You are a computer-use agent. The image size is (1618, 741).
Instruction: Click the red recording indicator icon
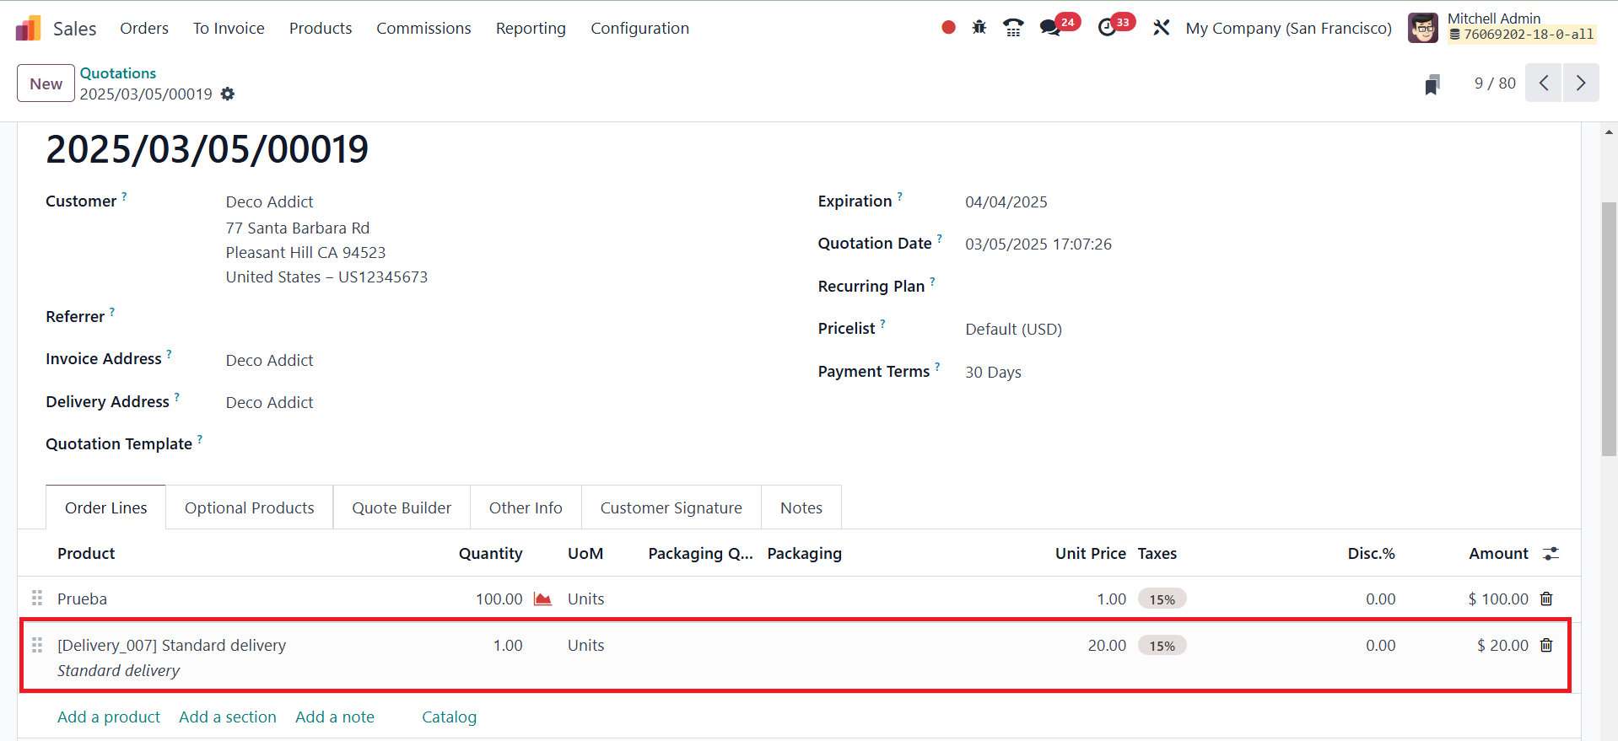pyautogui.click(x=948, y=28)
